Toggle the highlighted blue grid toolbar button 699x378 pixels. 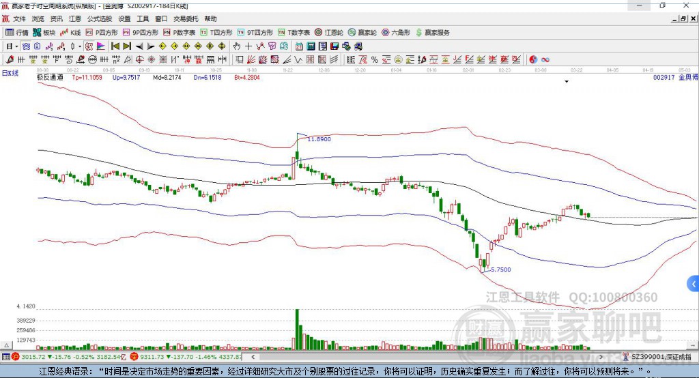(27, 46)
